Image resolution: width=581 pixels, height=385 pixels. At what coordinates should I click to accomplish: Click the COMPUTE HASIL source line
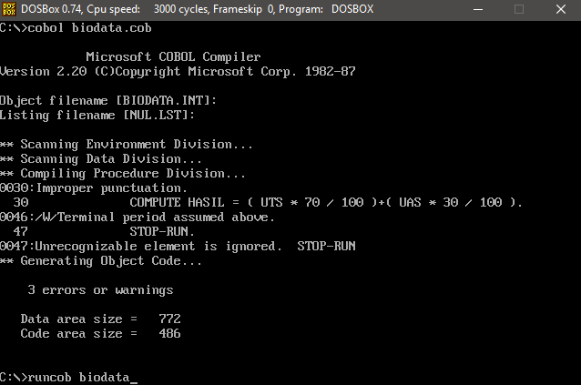tap(268, 202)
